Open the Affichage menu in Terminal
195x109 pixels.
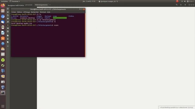pos(27,12)
